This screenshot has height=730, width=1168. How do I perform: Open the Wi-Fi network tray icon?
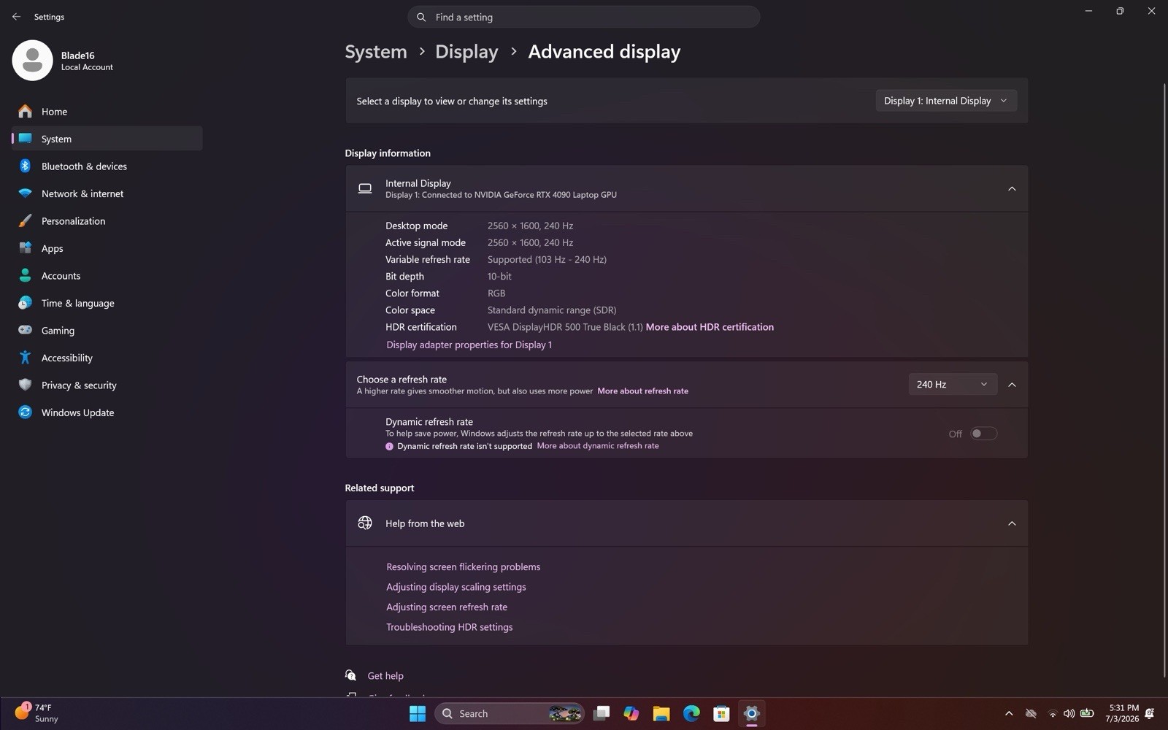(1052, 714)
